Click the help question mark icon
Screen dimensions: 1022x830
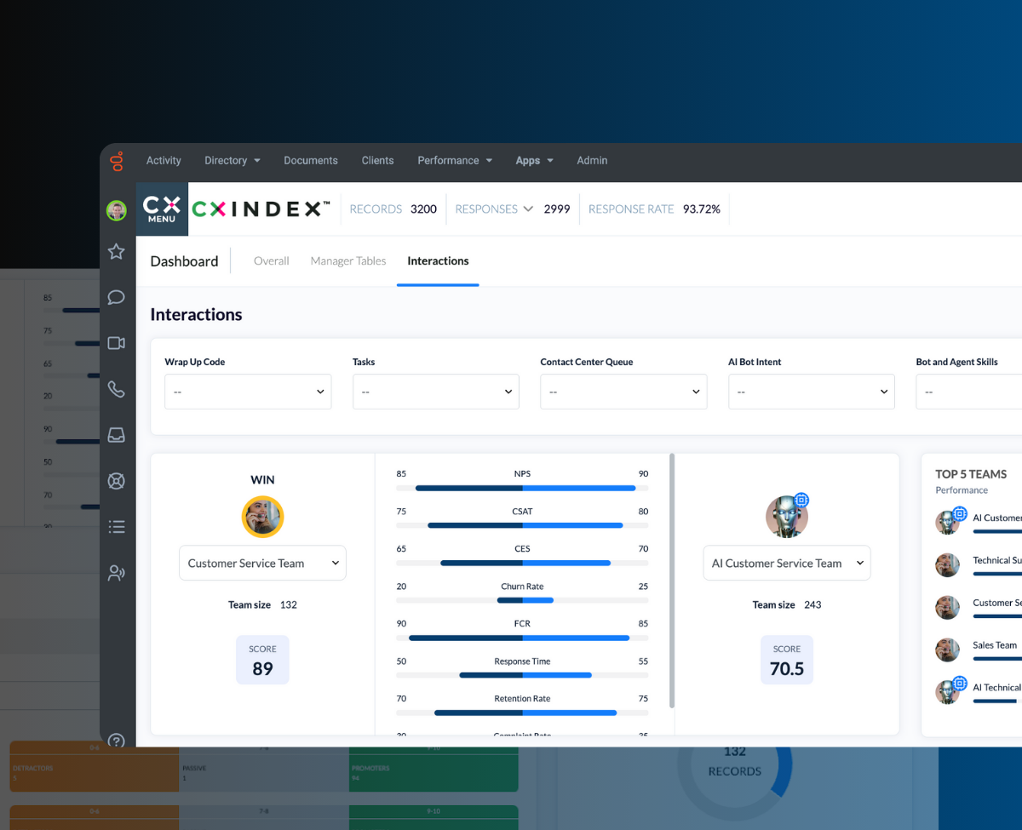(118, 741)
